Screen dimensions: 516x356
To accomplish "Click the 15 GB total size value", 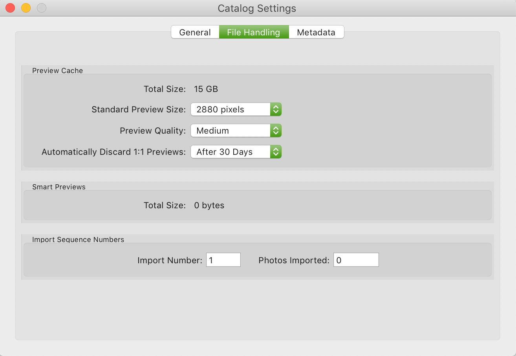I will [x=206, y=89].
